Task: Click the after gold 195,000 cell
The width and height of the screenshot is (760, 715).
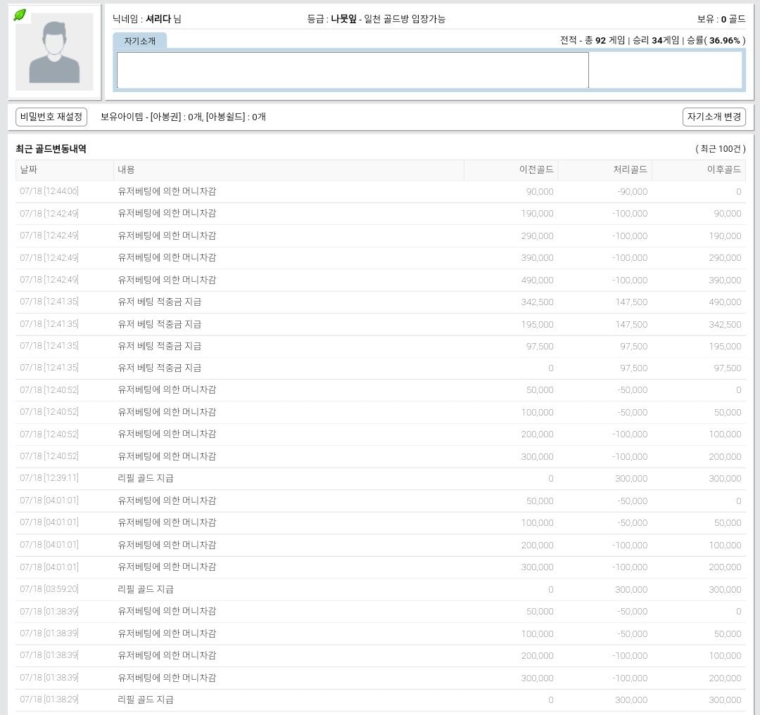Action: (725, 346)
